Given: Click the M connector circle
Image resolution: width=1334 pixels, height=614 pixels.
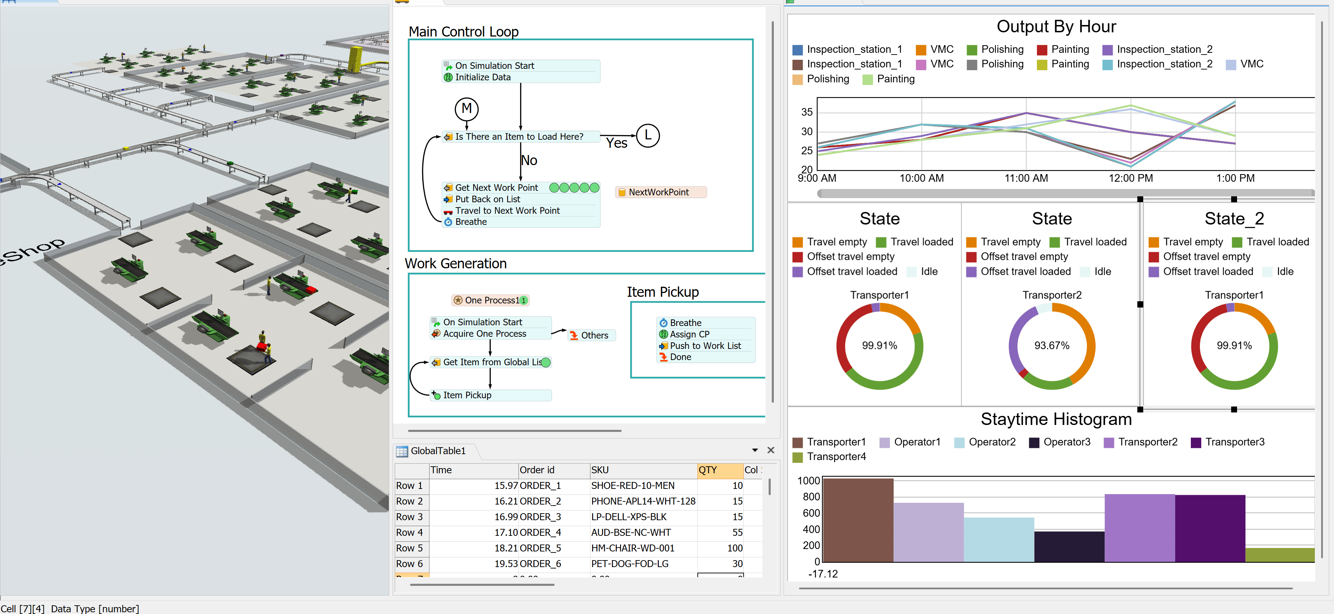Looking at the screenshot, I should point(466,109).
